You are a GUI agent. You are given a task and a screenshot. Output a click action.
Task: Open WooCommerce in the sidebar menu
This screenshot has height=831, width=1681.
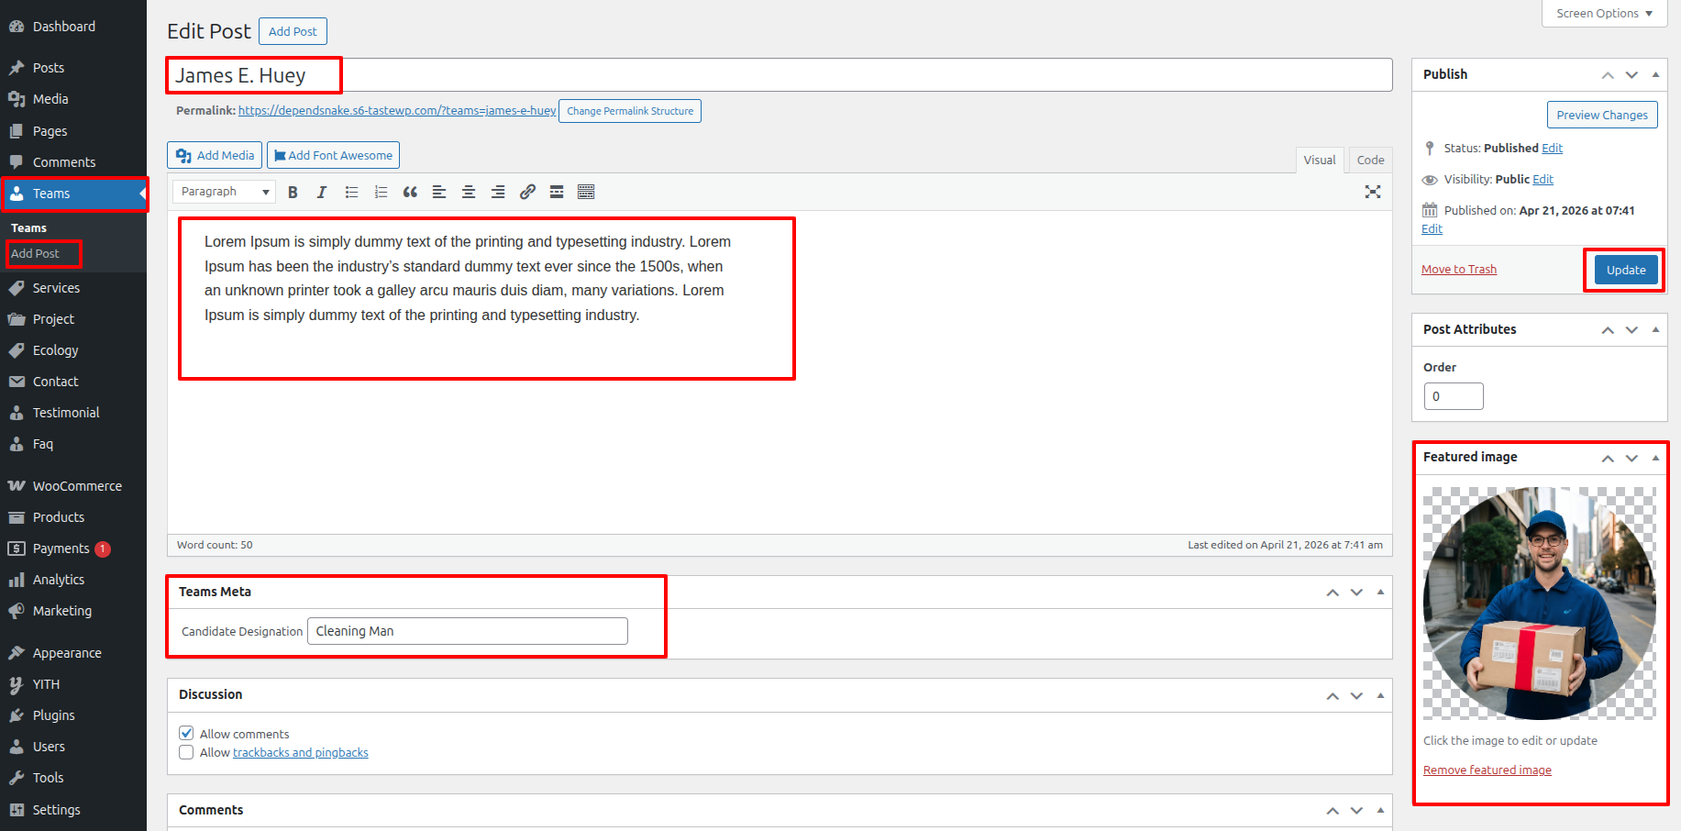[x=77, y=486]
